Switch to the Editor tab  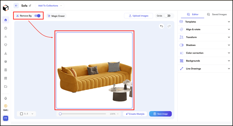193,15
